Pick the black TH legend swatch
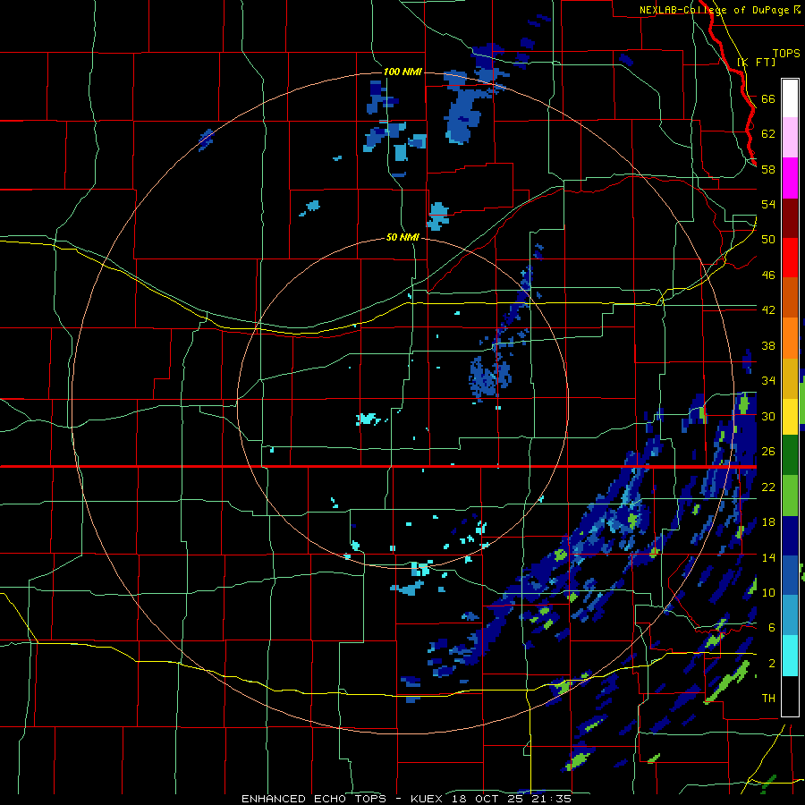This screenshot has height=805, width=805. tap(790, 696)
